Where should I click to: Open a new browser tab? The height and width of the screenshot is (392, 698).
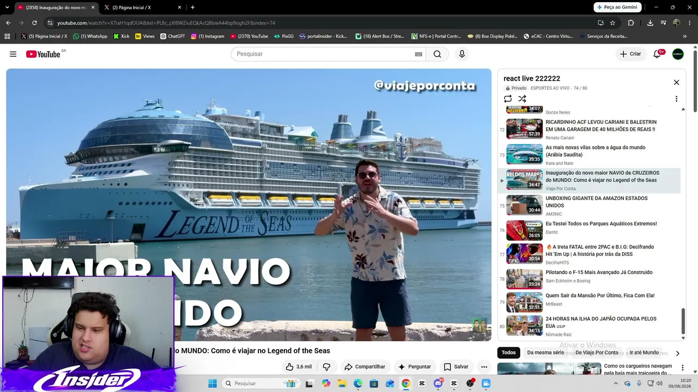coord(192,7)
